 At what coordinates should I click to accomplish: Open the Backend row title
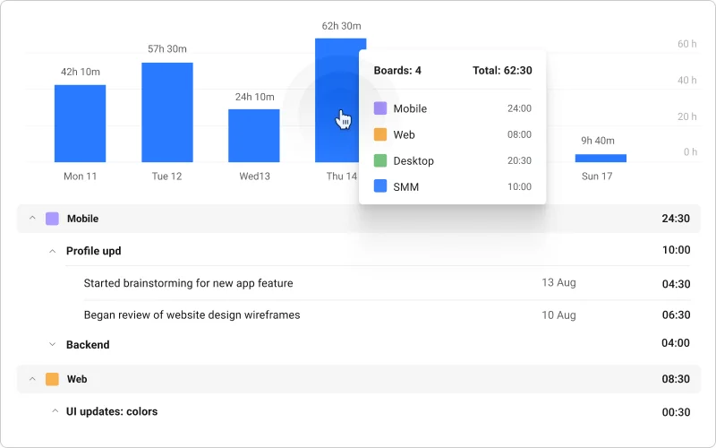[88, 345]
